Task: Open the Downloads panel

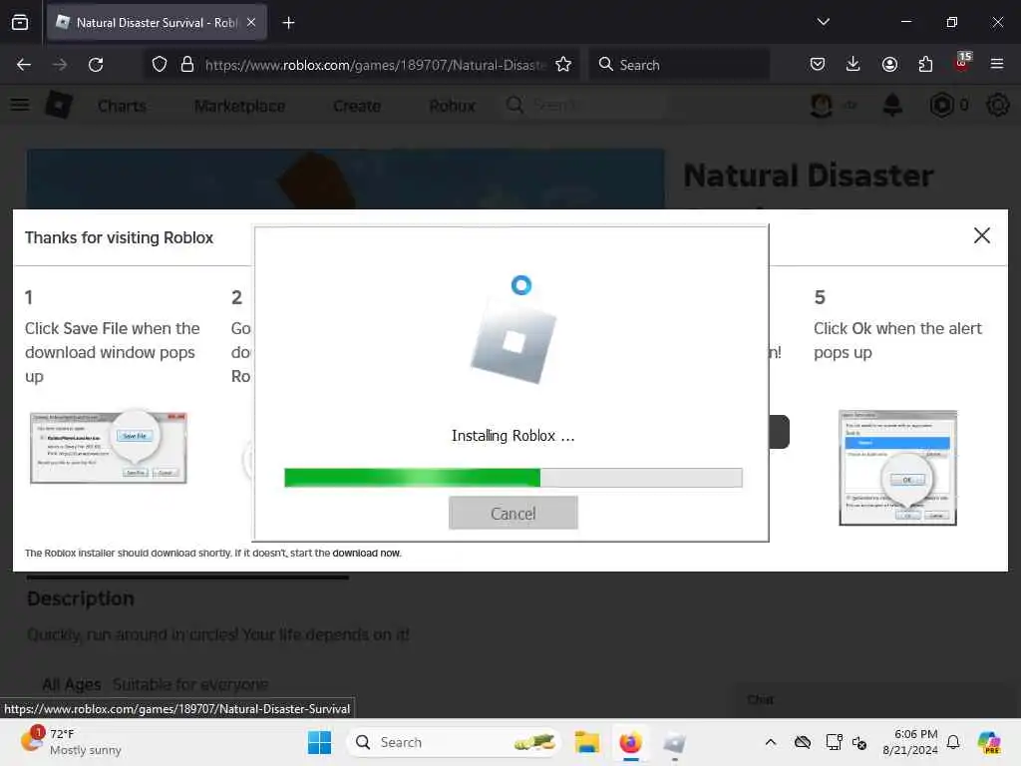Action: point(853,64)
